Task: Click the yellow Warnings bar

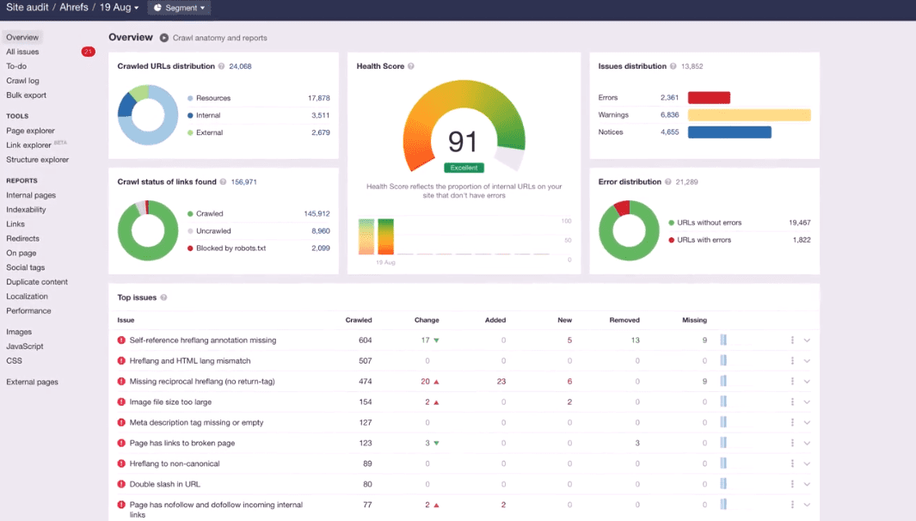Action: [749, 115]
